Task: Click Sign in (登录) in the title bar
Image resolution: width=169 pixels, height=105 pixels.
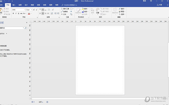Action: [x=144, y=1]
